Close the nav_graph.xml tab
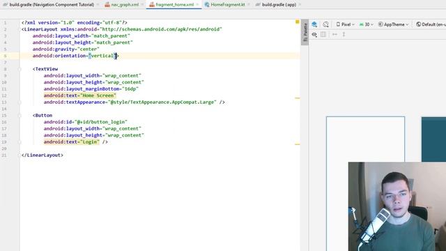446x251 pixels. tap(142, 5)
